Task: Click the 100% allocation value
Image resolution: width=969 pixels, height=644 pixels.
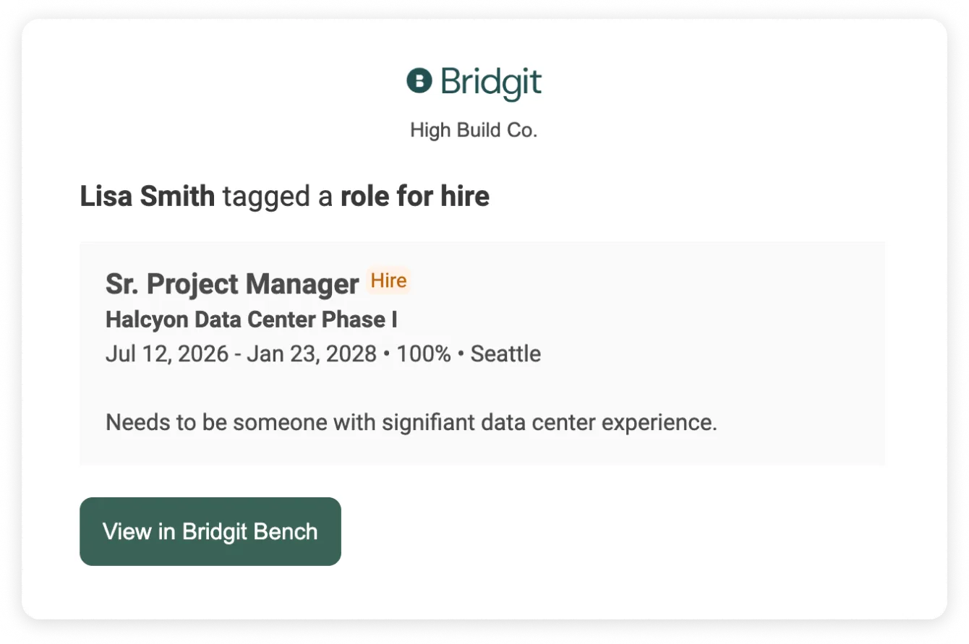Action: [424, 354]
